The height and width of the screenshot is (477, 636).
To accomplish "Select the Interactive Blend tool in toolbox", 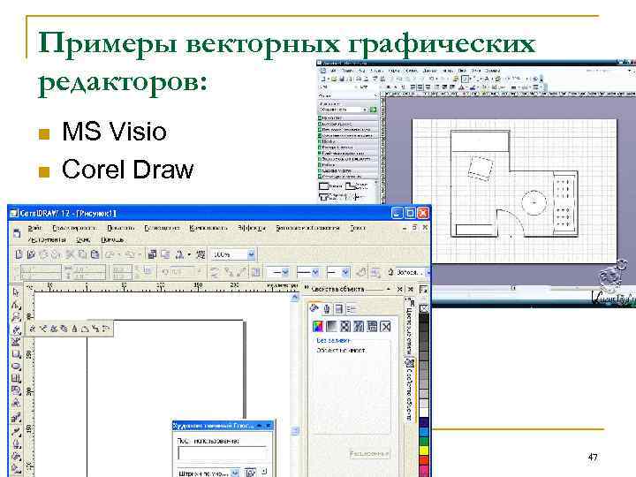I will pyautogui.click(x=16, y=417).
